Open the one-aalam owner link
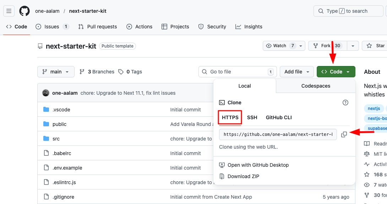Viewport: 387px width, 204px height. pos(47,11)
